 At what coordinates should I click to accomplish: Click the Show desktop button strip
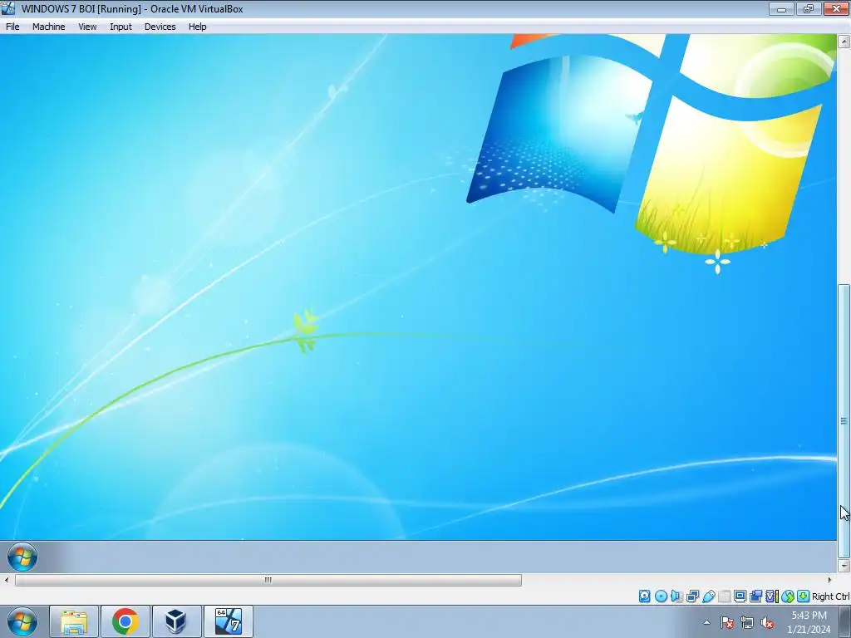pos(844,621)
